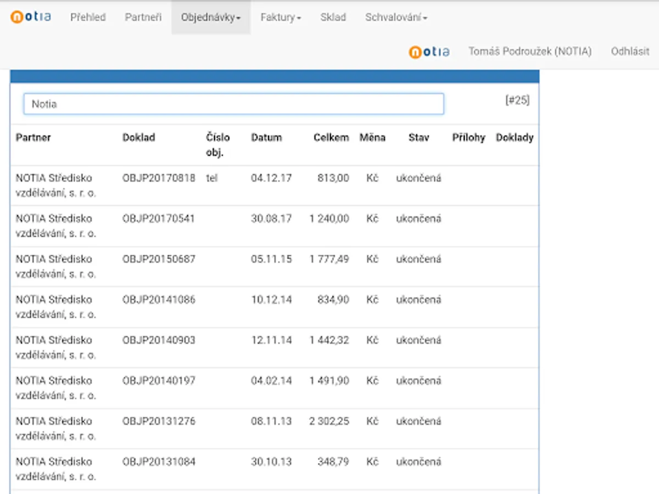This screenshot has height=494, width=659.
Task: Click the Notia logo in the top-left corner
Action: click(x=30, y=16)
